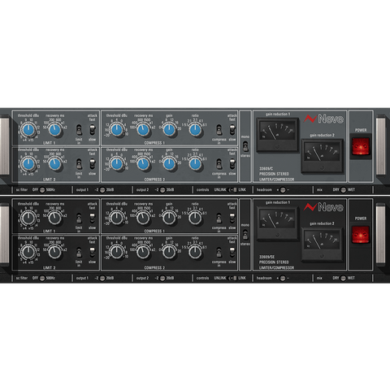Click the Compress 1 recovery knob on black unit
Image resolution: width=390 pixels, height=390 pixels.
coord(143,218)
